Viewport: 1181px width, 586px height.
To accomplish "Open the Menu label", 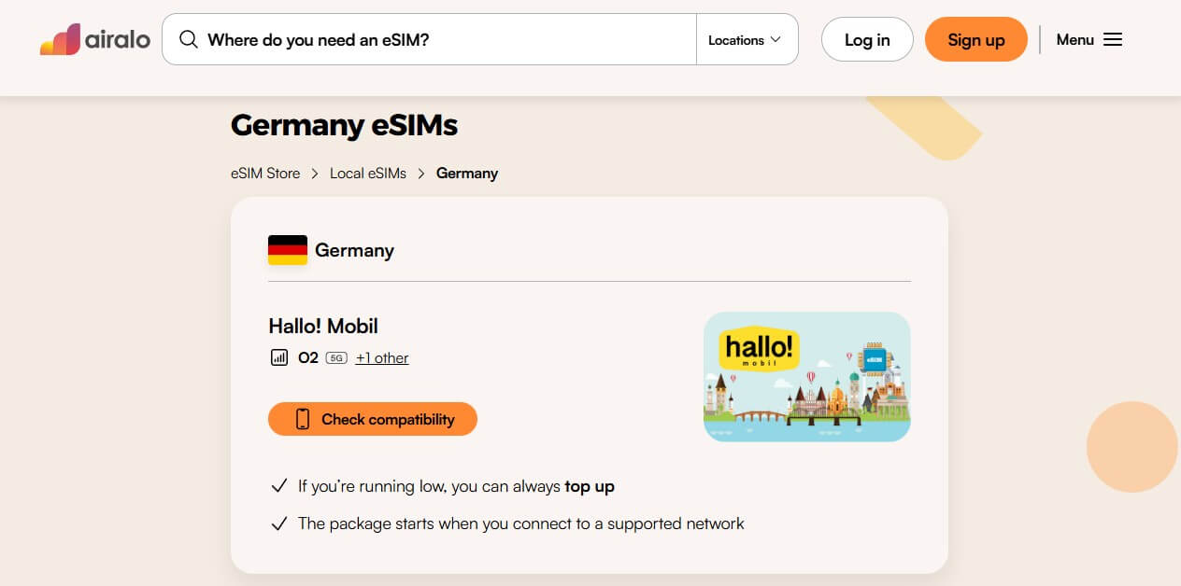I will pyautogui.click(x=1074, y=39).
